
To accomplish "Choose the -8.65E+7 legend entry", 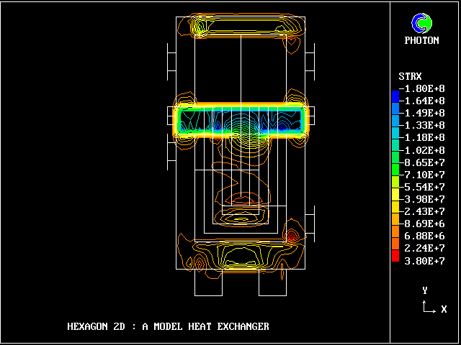I will pyautogui.click(x=424, y=162).
